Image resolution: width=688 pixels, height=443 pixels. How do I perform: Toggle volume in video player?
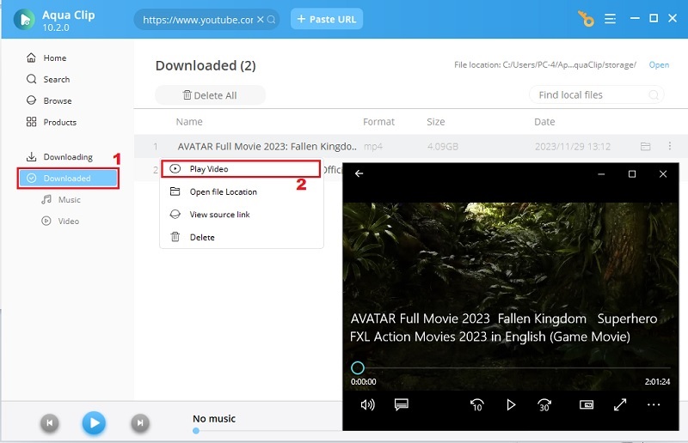(x=367, y=405)
